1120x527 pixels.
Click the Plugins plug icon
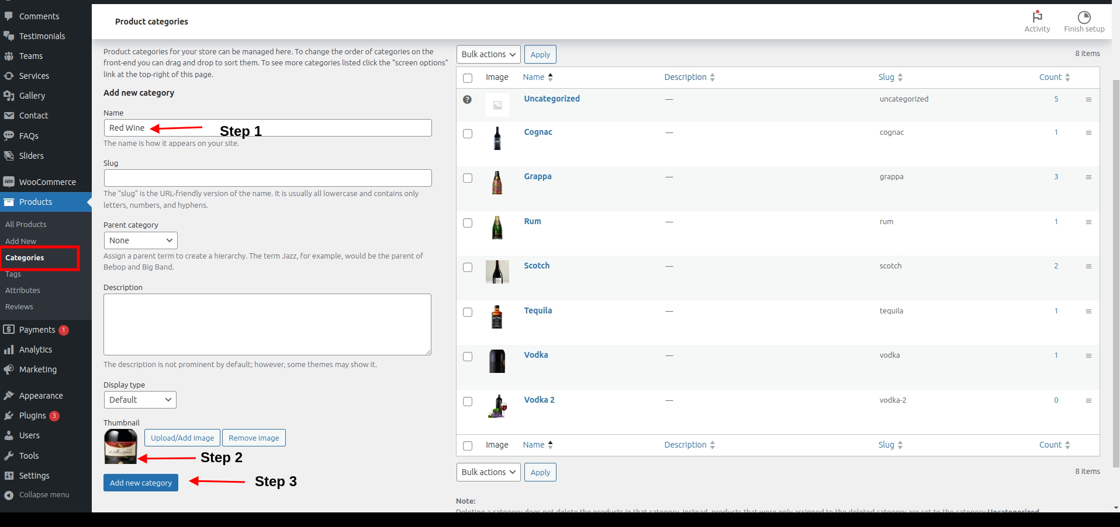click(9, 416)
